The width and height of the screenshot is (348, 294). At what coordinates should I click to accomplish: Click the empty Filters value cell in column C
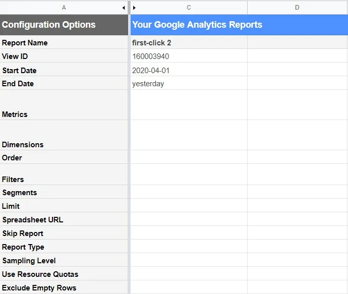click(x=189, y=174)
